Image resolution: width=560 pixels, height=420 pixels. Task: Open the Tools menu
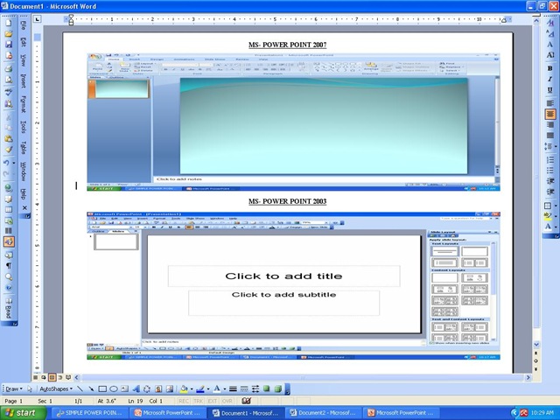24,127
